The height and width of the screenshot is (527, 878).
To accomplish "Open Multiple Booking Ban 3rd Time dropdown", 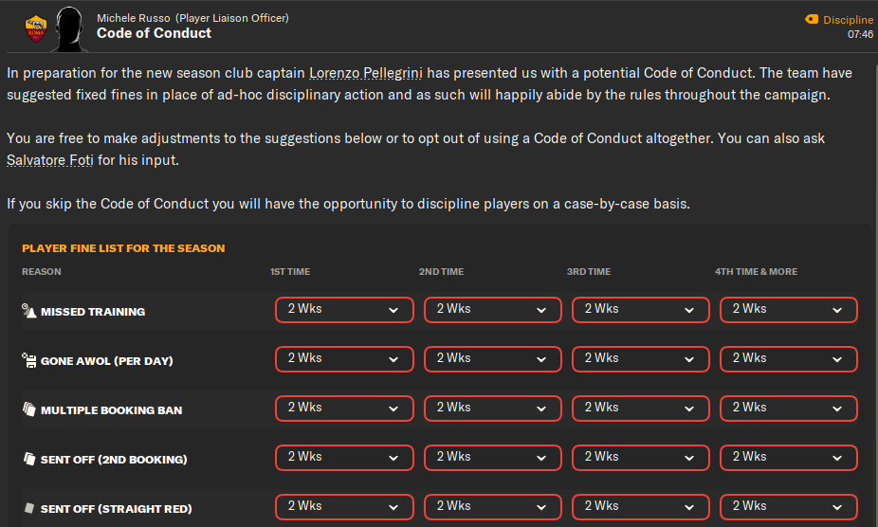I will [x=641, y=408].
